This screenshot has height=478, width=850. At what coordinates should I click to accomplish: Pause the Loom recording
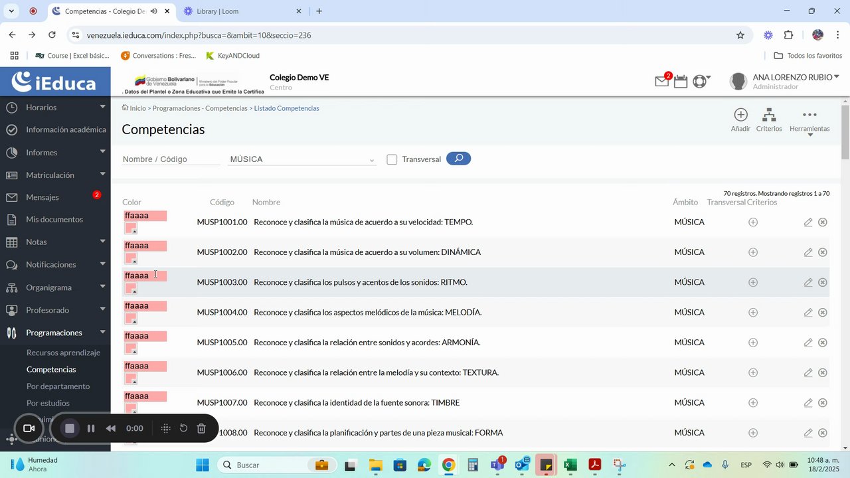(91, 428)
